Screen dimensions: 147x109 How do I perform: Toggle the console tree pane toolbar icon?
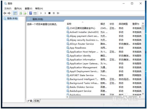15,13
